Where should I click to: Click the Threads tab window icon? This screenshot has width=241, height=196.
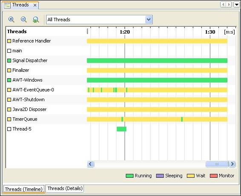[7, 5]
